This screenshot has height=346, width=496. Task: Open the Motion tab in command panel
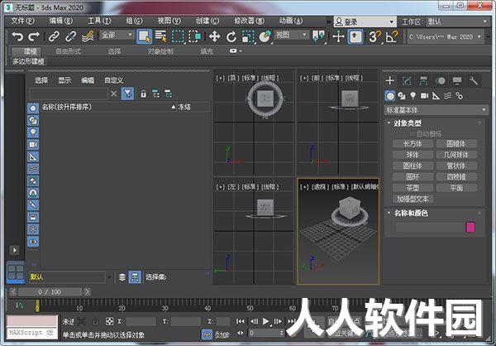coord(441,81)
